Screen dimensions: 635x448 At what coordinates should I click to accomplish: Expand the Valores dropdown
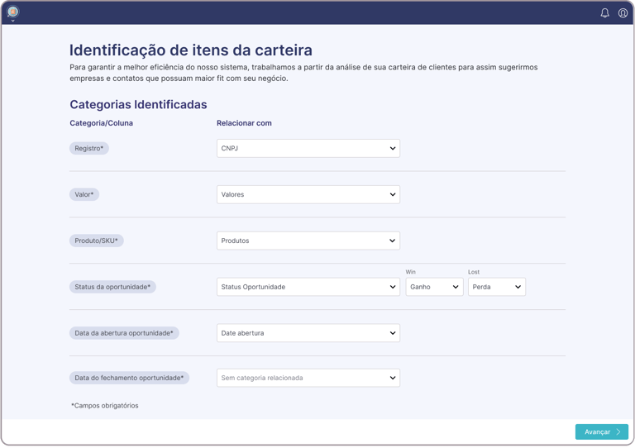click(x=308, y=194)
